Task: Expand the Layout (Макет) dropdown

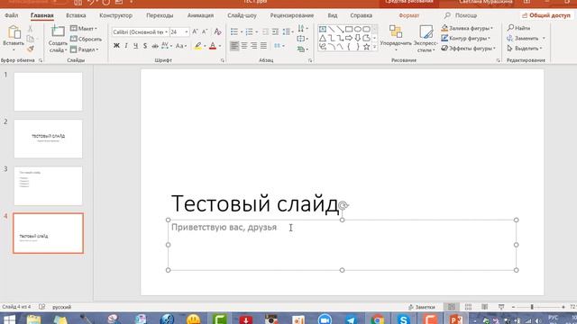Action: [84, 28]
